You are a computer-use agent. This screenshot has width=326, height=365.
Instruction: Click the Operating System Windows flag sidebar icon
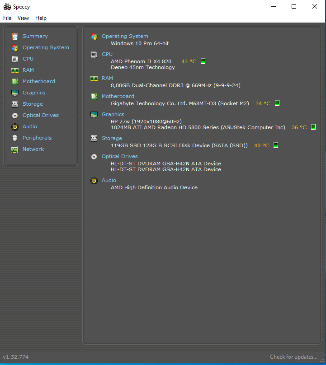click(15, 48)
